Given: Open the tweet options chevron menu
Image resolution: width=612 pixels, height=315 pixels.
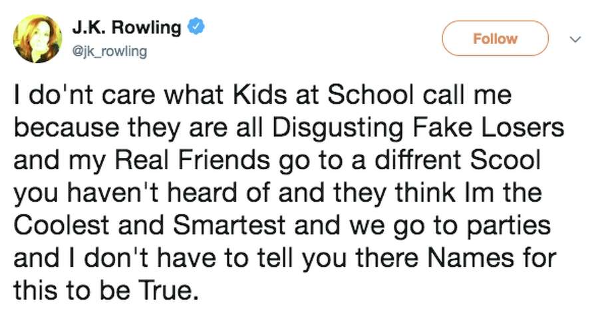Looking at the screenshot, I should pyautogui.click(x=576, y=40).
